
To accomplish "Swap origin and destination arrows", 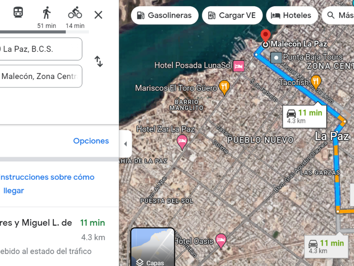I will click(99, 61).
